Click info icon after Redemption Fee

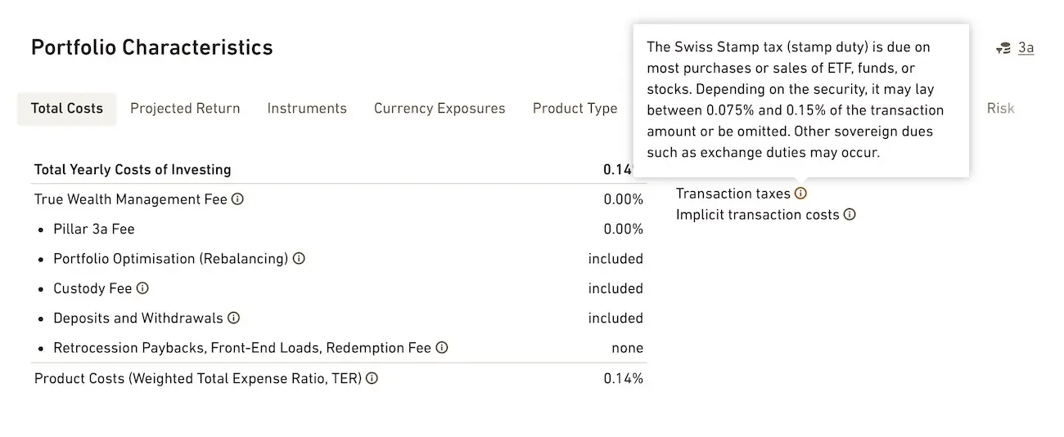pos(442,348)
